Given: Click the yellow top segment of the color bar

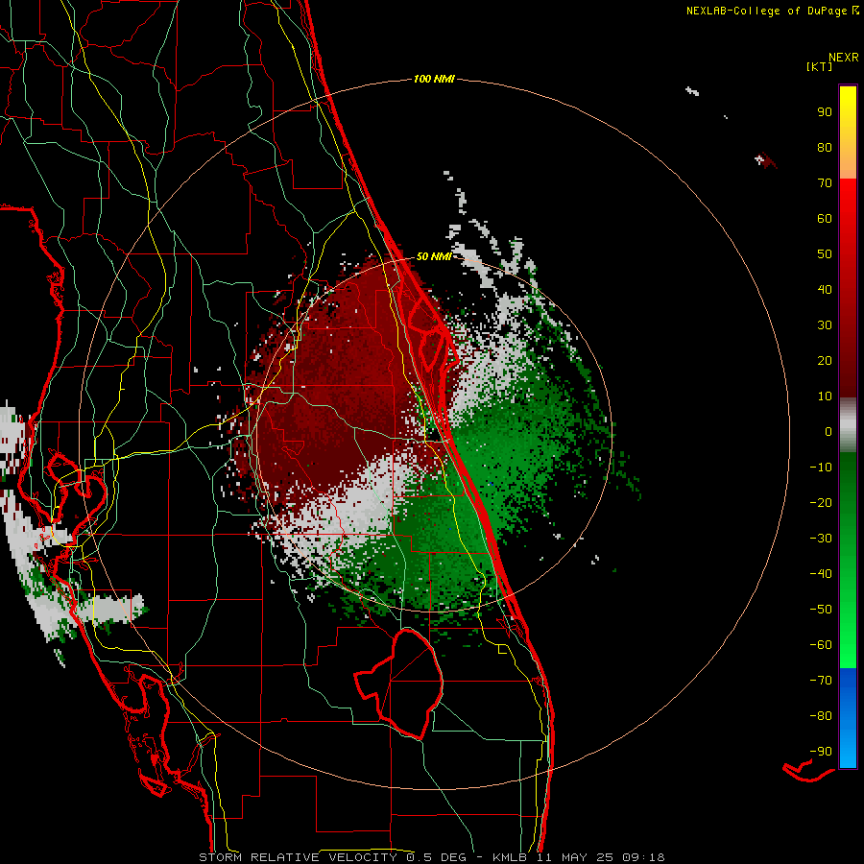Looking at the screenshot, I should 848,132.
